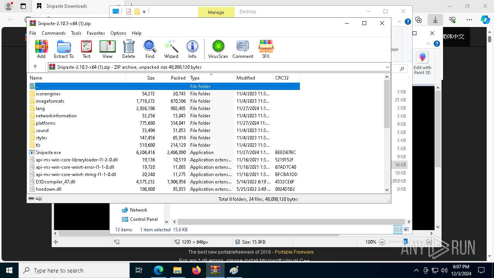The height and width of the screenshot is (278, 494).
Task: Create SFX self-extracting archive
Action: pos(266,49)
